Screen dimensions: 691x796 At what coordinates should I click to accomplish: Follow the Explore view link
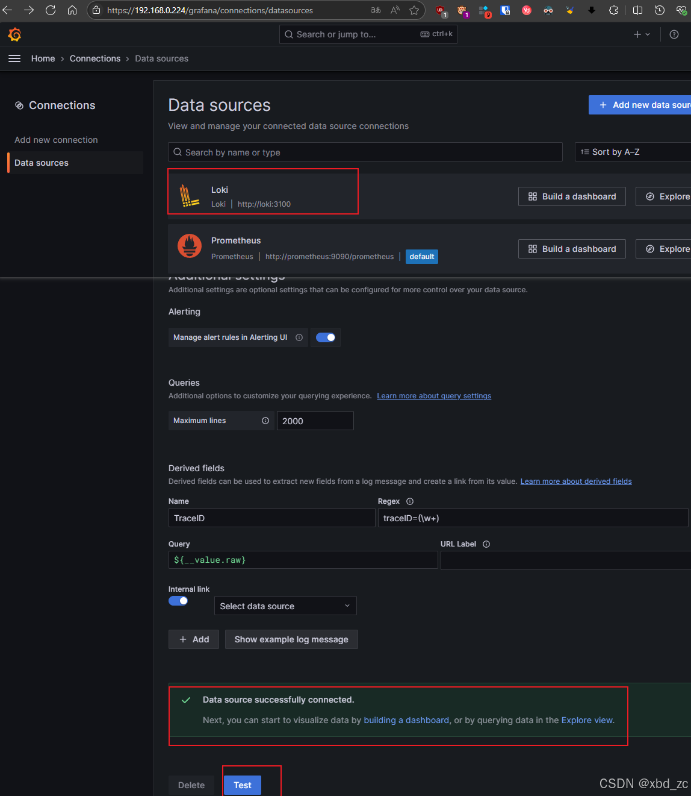tap(587, 720)
